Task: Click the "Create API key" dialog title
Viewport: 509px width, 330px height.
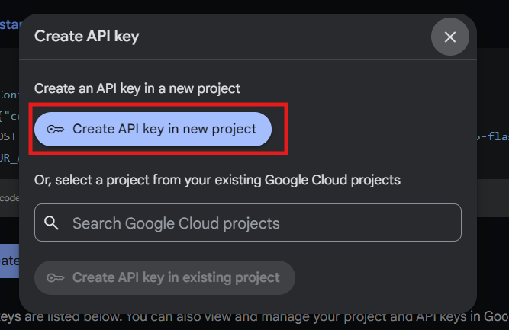Action: click(x=86, y=36)
